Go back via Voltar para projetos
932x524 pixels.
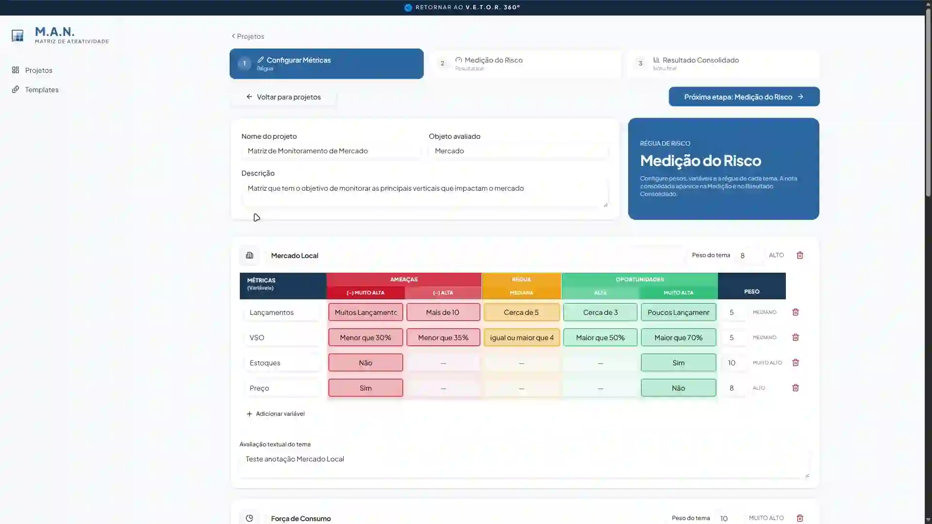(283, 97)
